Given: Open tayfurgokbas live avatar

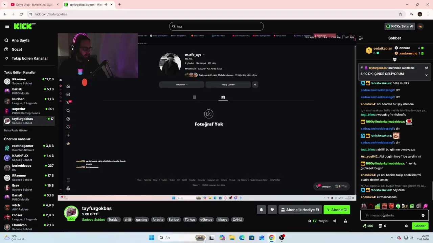Looking at the screenshot, I should (x=71, y=213).
